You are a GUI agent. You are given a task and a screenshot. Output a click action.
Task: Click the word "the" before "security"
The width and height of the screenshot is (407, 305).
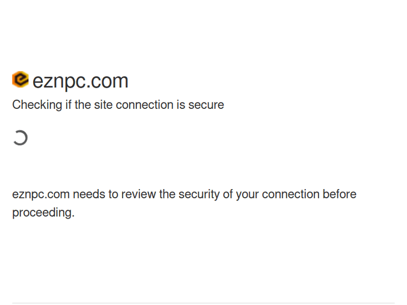(167, 194)
